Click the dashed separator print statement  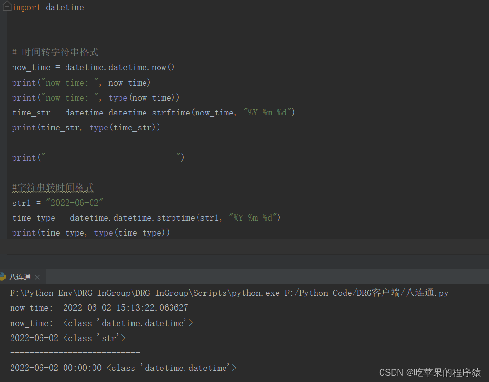coord(98,158)
